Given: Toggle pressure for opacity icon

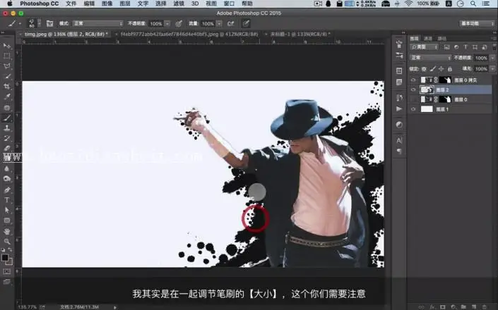Looking at the screenshot, I should [x=179, y=23].
